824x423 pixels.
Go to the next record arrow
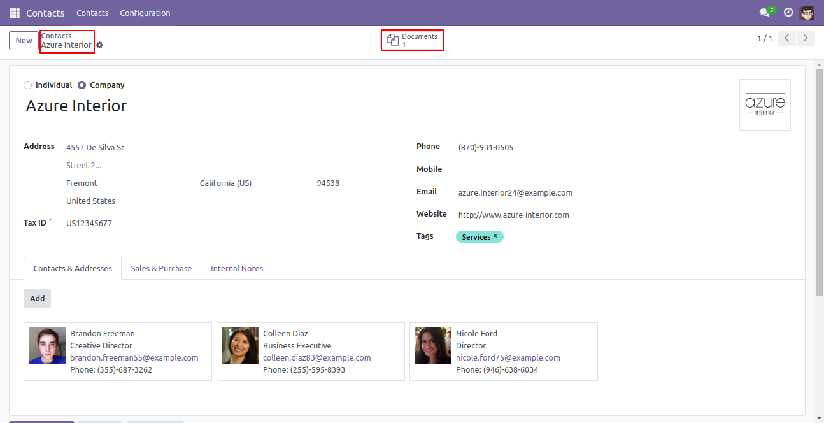pos(806,39)
